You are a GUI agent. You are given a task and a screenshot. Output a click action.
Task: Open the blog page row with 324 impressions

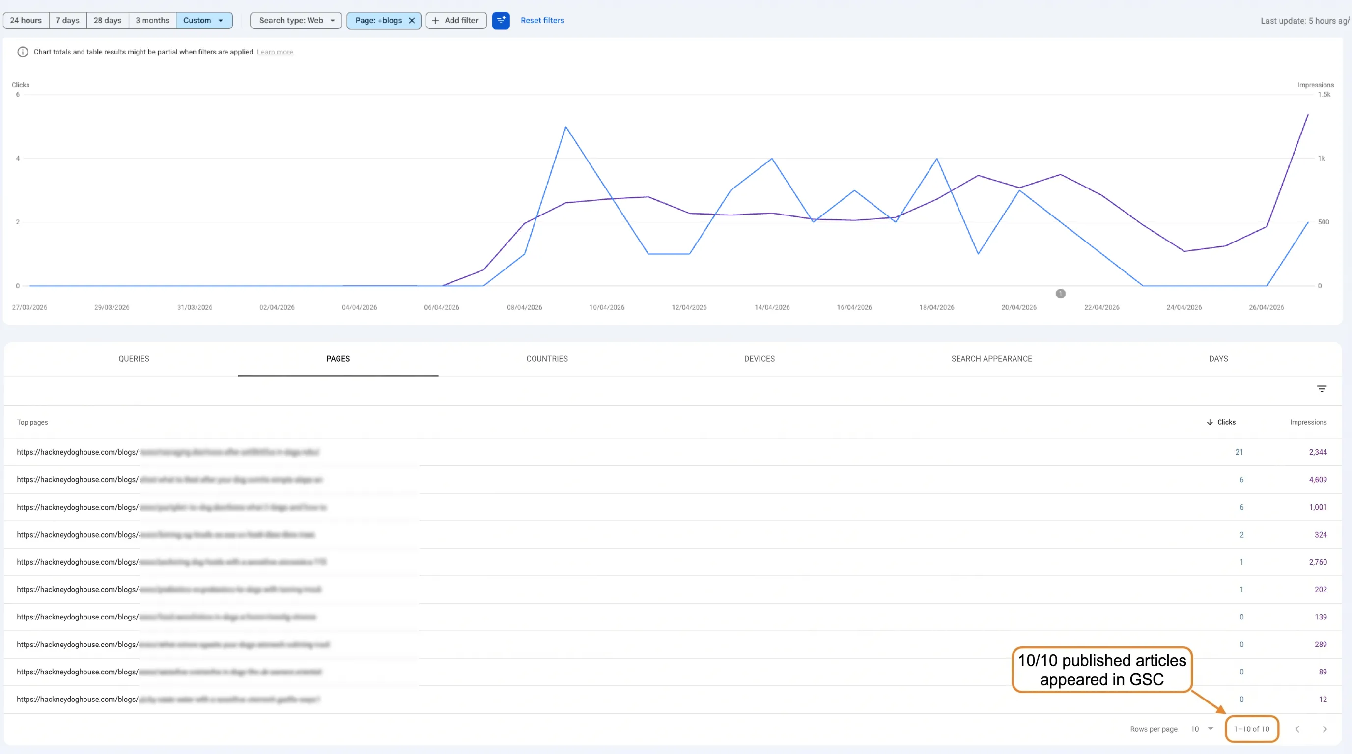(673, 534)
